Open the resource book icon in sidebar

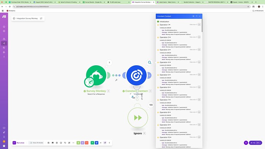[x=4, y=128]
